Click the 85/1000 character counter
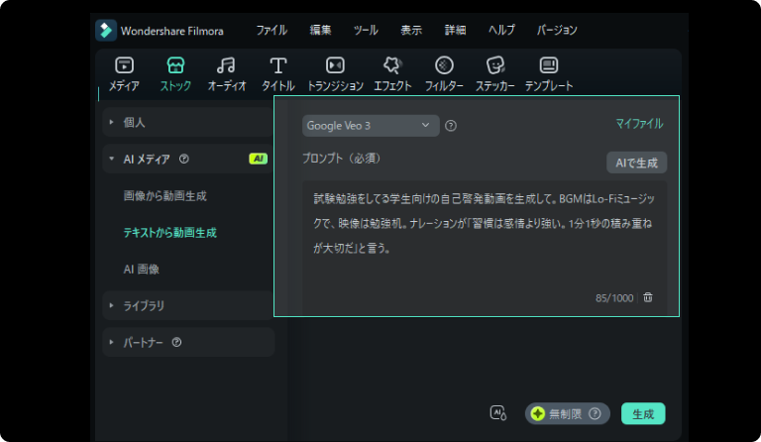 pos(614,298)
